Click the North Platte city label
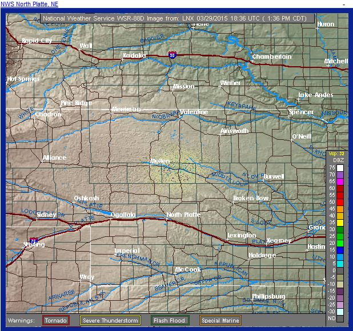353x331 pixels. (x=183, y=215)
